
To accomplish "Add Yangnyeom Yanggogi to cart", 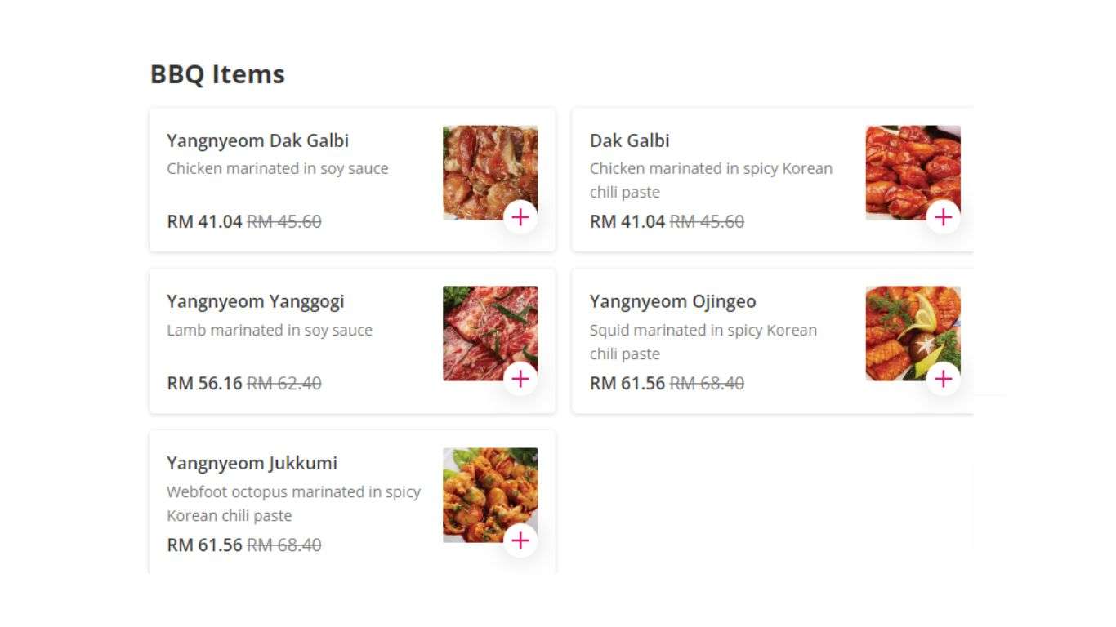I will tap(521, 379).
